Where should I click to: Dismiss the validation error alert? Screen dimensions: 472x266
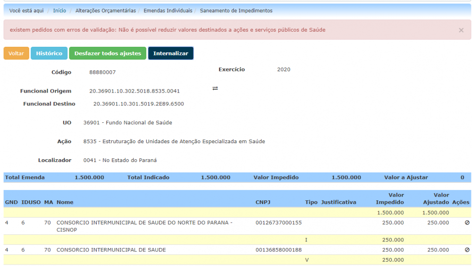pos(461,30)
